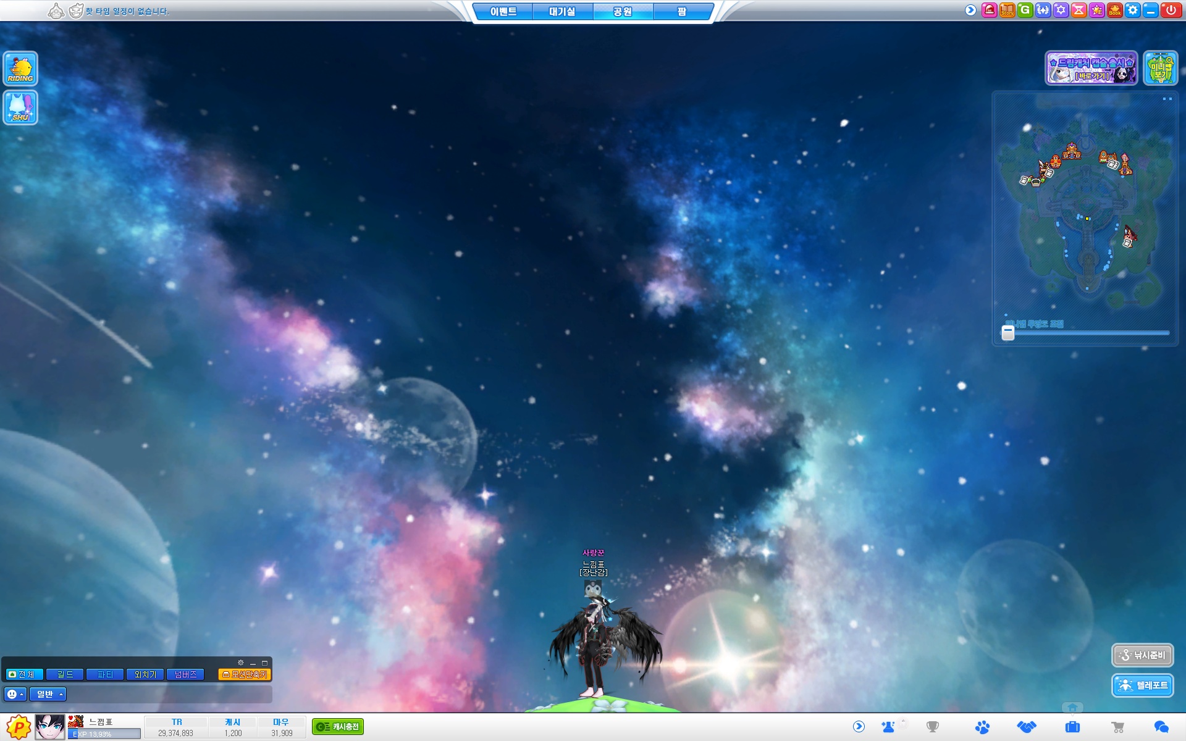
Task: Open the orange Story book icon
Action: [x=1007, y=10]
